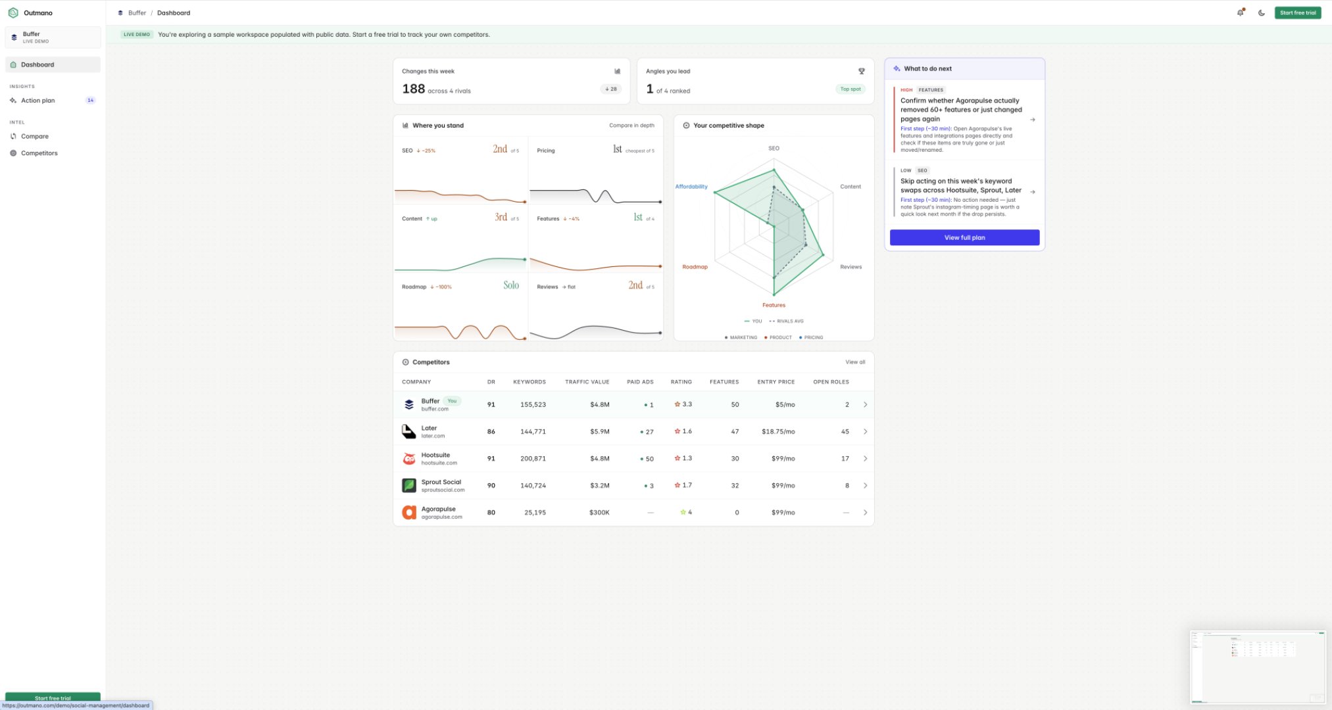Viewport: 1332px width, 710px height.
Task: Click the Outmano logo icon
Action: (x=13, y=12)
